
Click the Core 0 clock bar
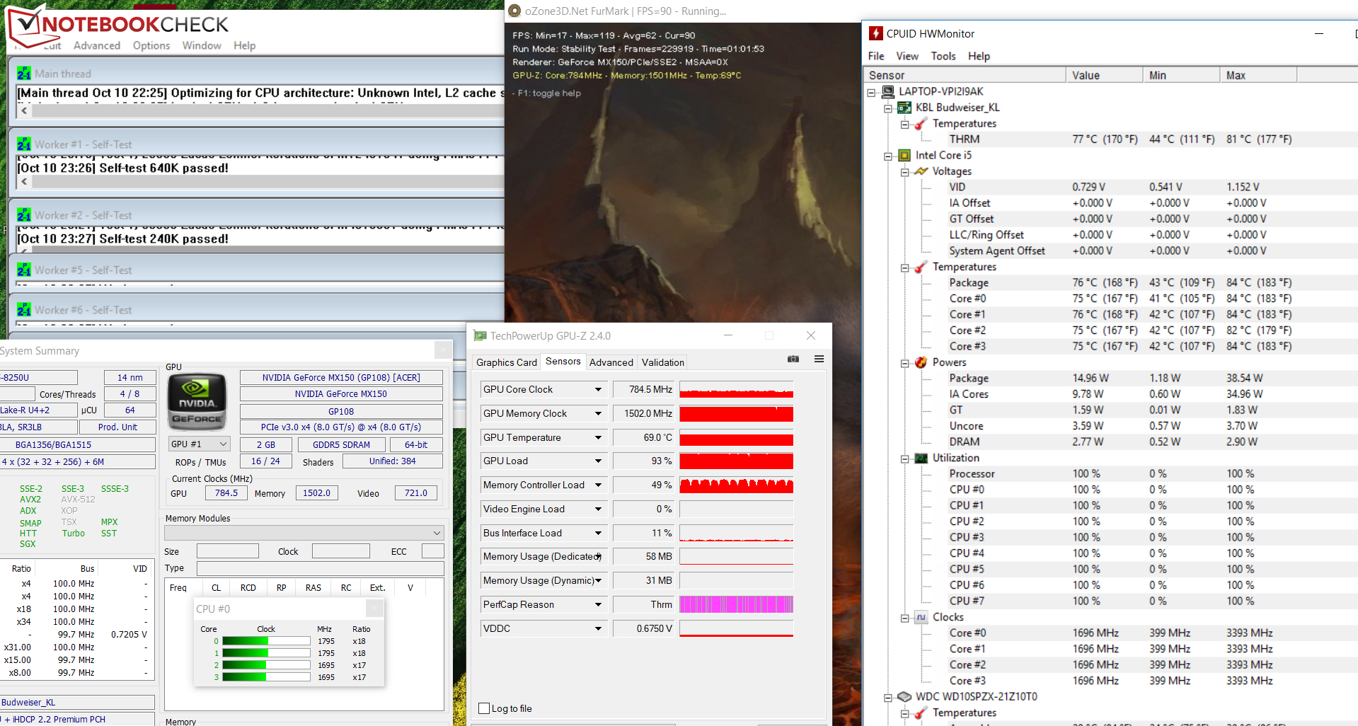pos(266,641)
